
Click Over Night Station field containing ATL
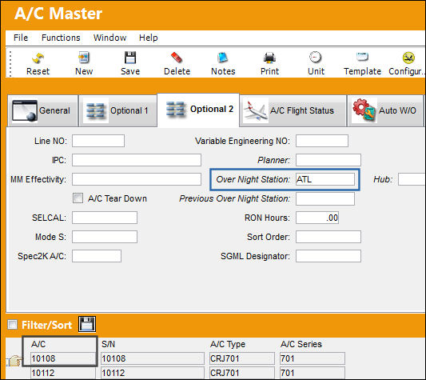[325, 179]
